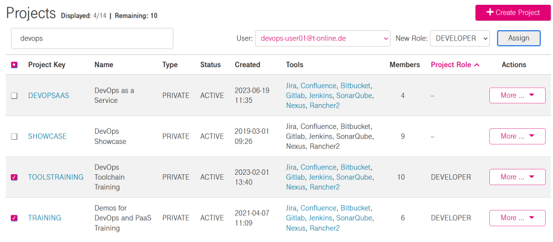Uncheck the TRAINING row checkbox
553x242 pixels.
click(x=14, y=218)
